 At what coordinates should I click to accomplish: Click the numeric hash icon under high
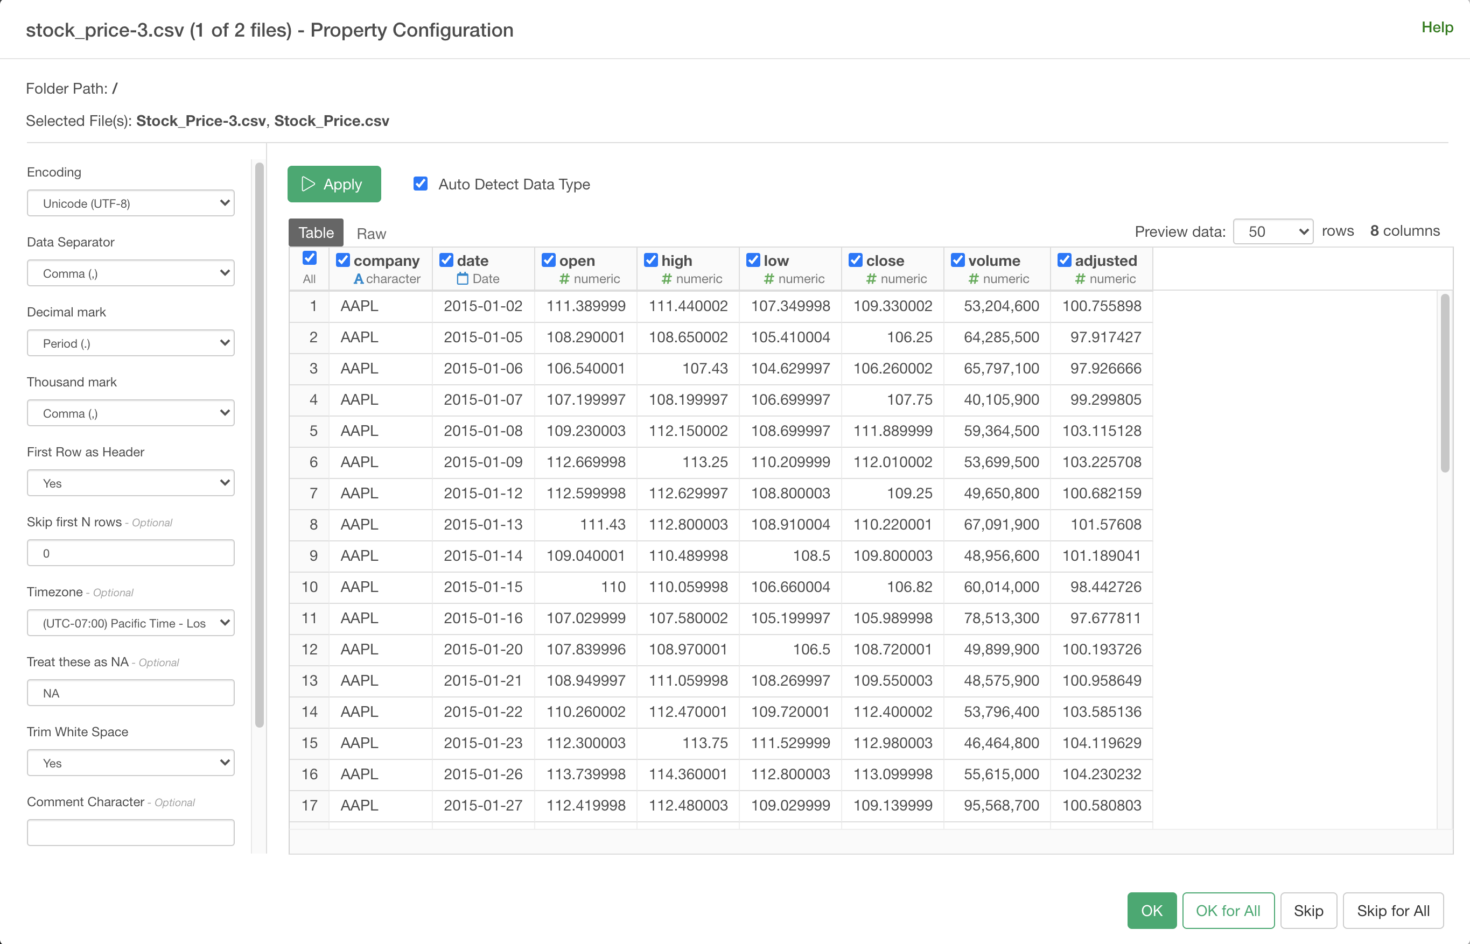pyautogui.click(x=667, y=279)
